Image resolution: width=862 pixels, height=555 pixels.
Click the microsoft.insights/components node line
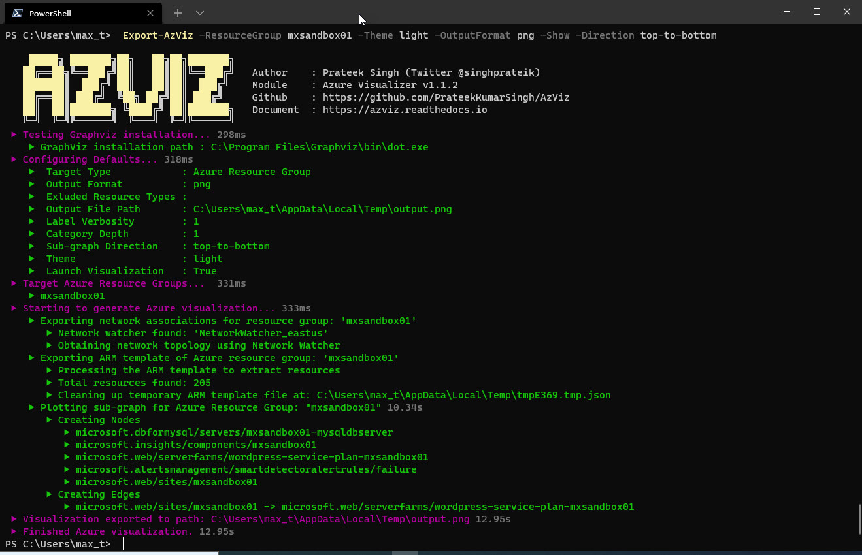pos(190,445)
